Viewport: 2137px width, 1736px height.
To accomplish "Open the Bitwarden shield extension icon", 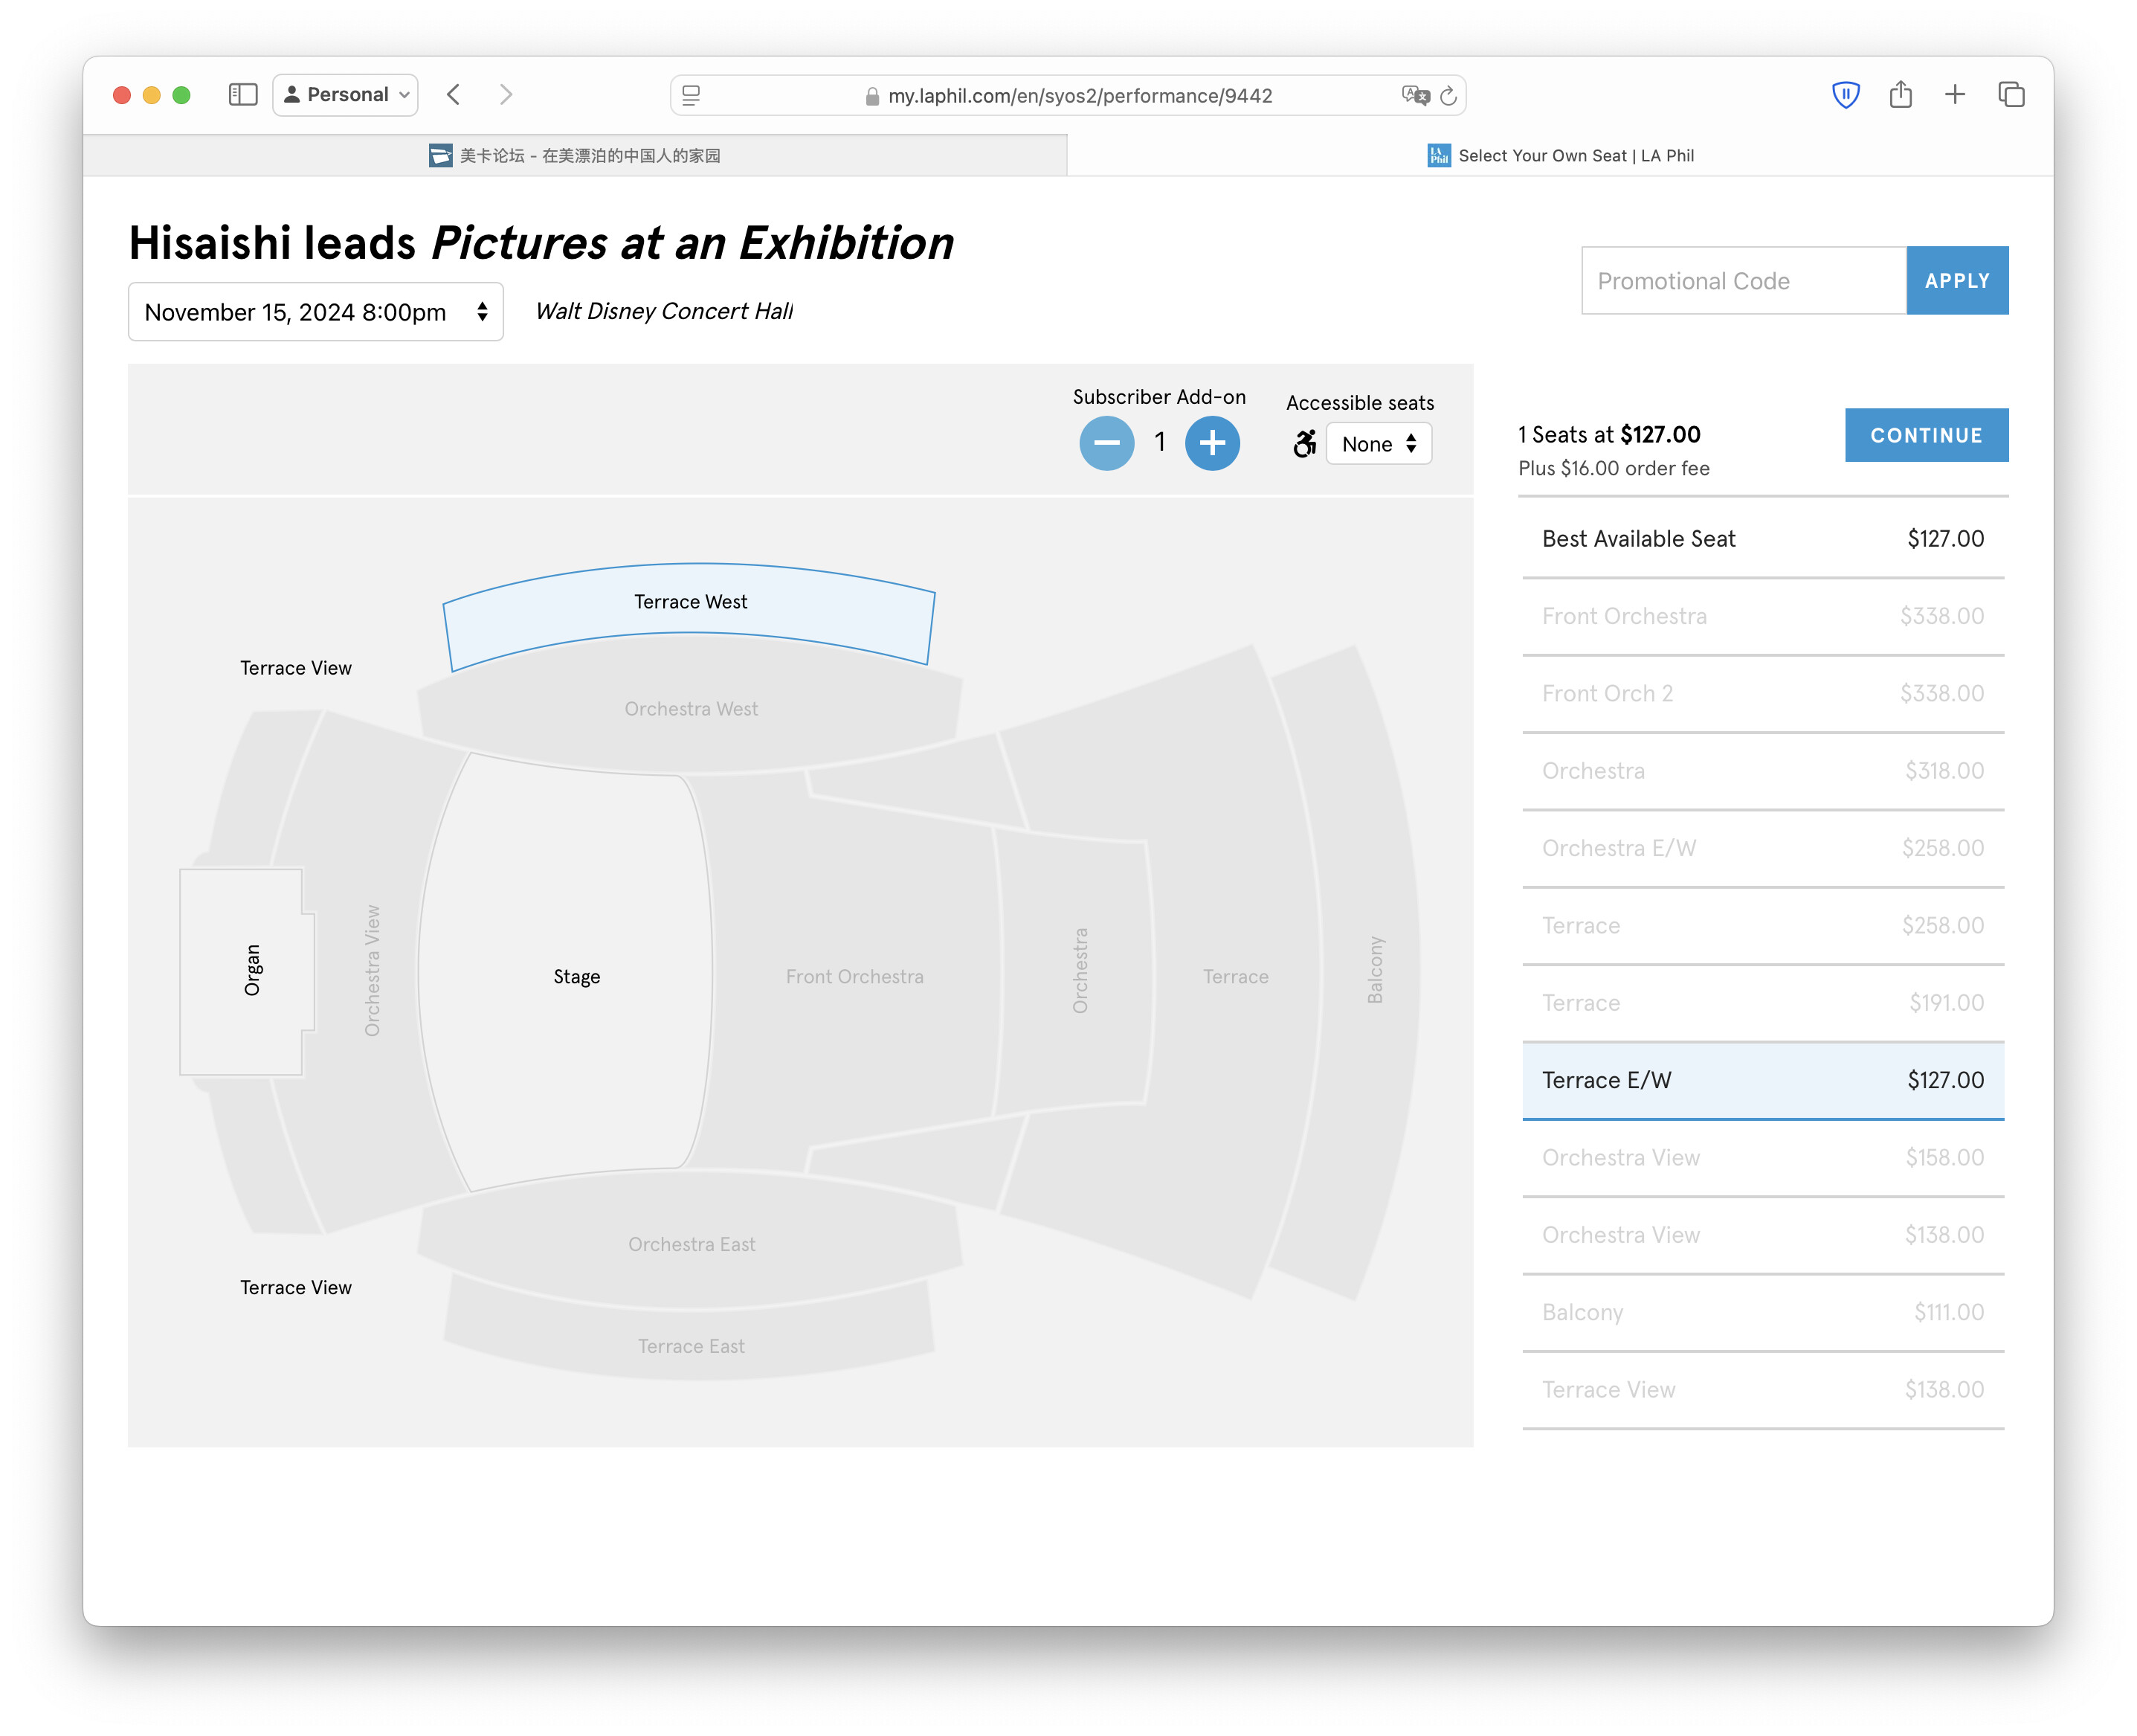I will coord(1845,95).
